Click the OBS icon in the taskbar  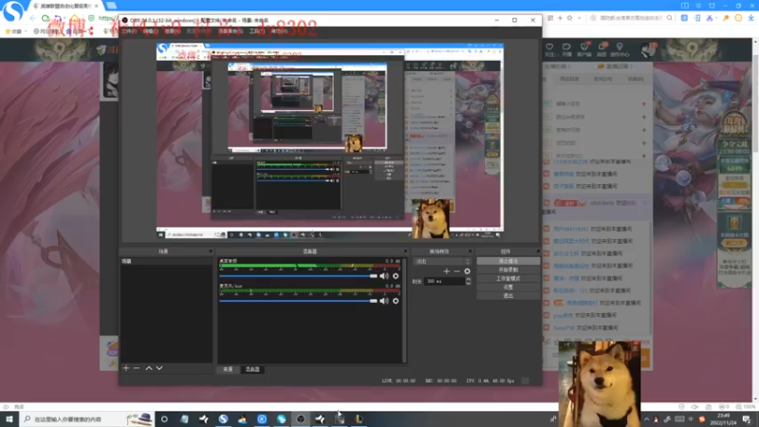(x=301, y=418)
